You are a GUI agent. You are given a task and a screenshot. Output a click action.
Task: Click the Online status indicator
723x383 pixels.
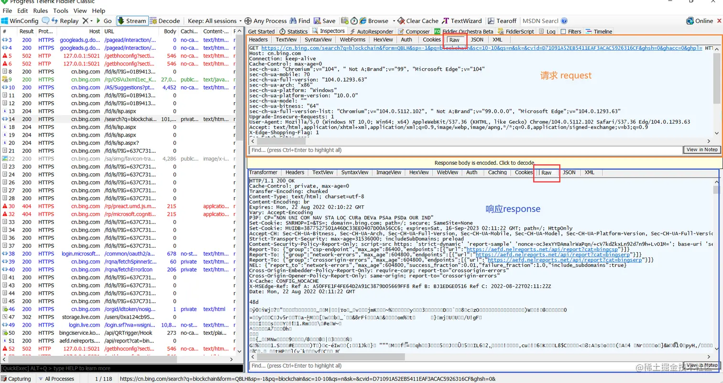coord(700,21)
